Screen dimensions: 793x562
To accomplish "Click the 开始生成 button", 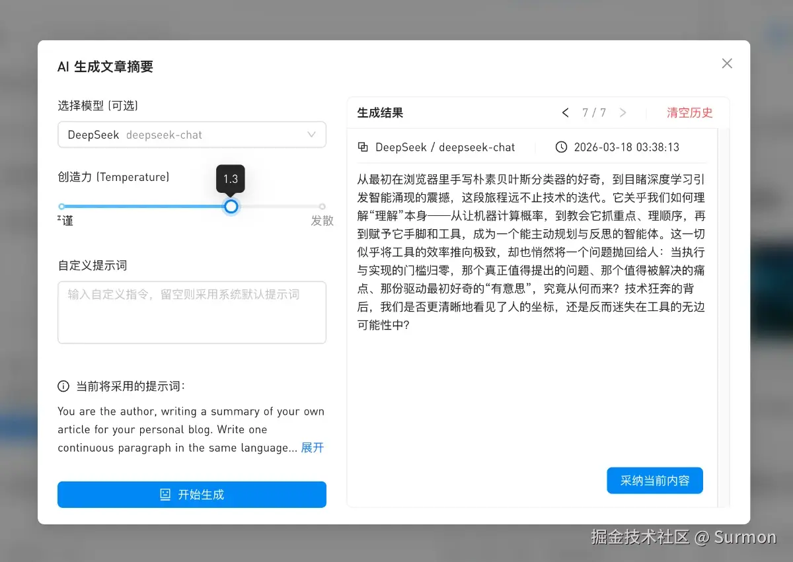I will click(x=192, y=495).
